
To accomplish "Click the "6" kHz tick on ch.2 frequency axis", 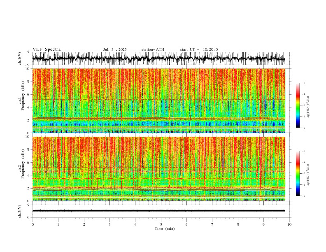I will coord(29,163).
